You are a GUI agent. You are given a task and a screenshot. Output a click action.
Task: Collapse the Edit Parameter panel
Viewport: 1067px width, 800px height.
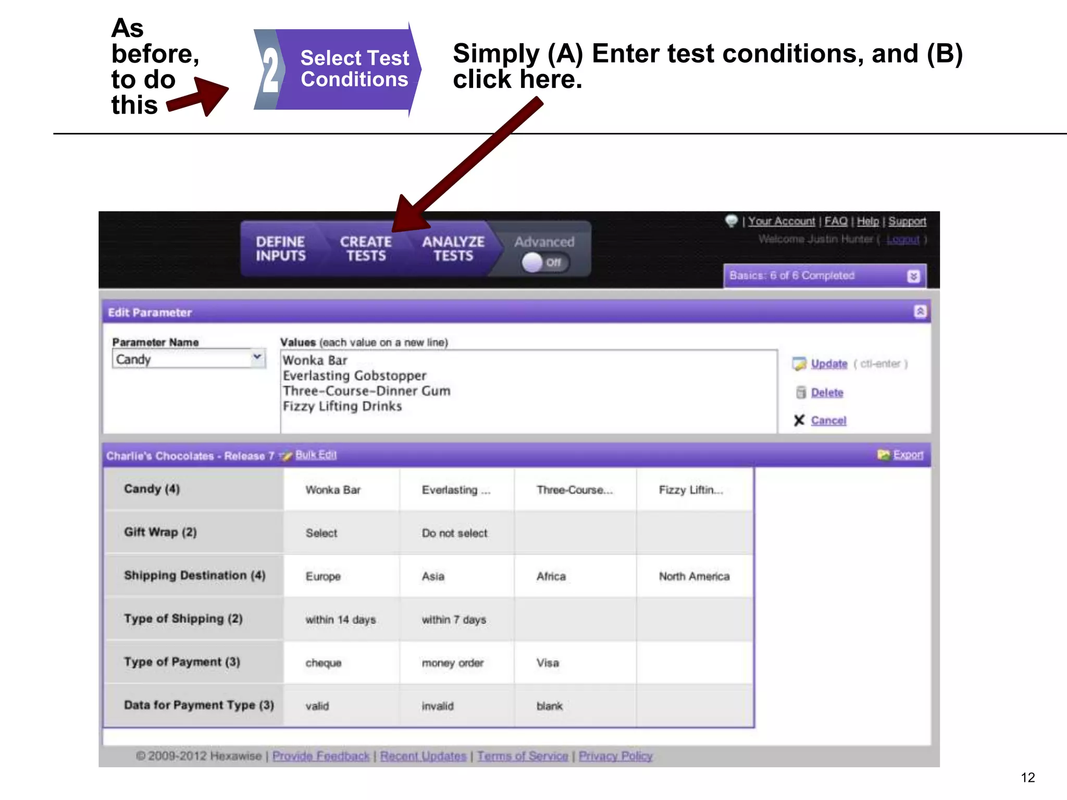[920, 311]
